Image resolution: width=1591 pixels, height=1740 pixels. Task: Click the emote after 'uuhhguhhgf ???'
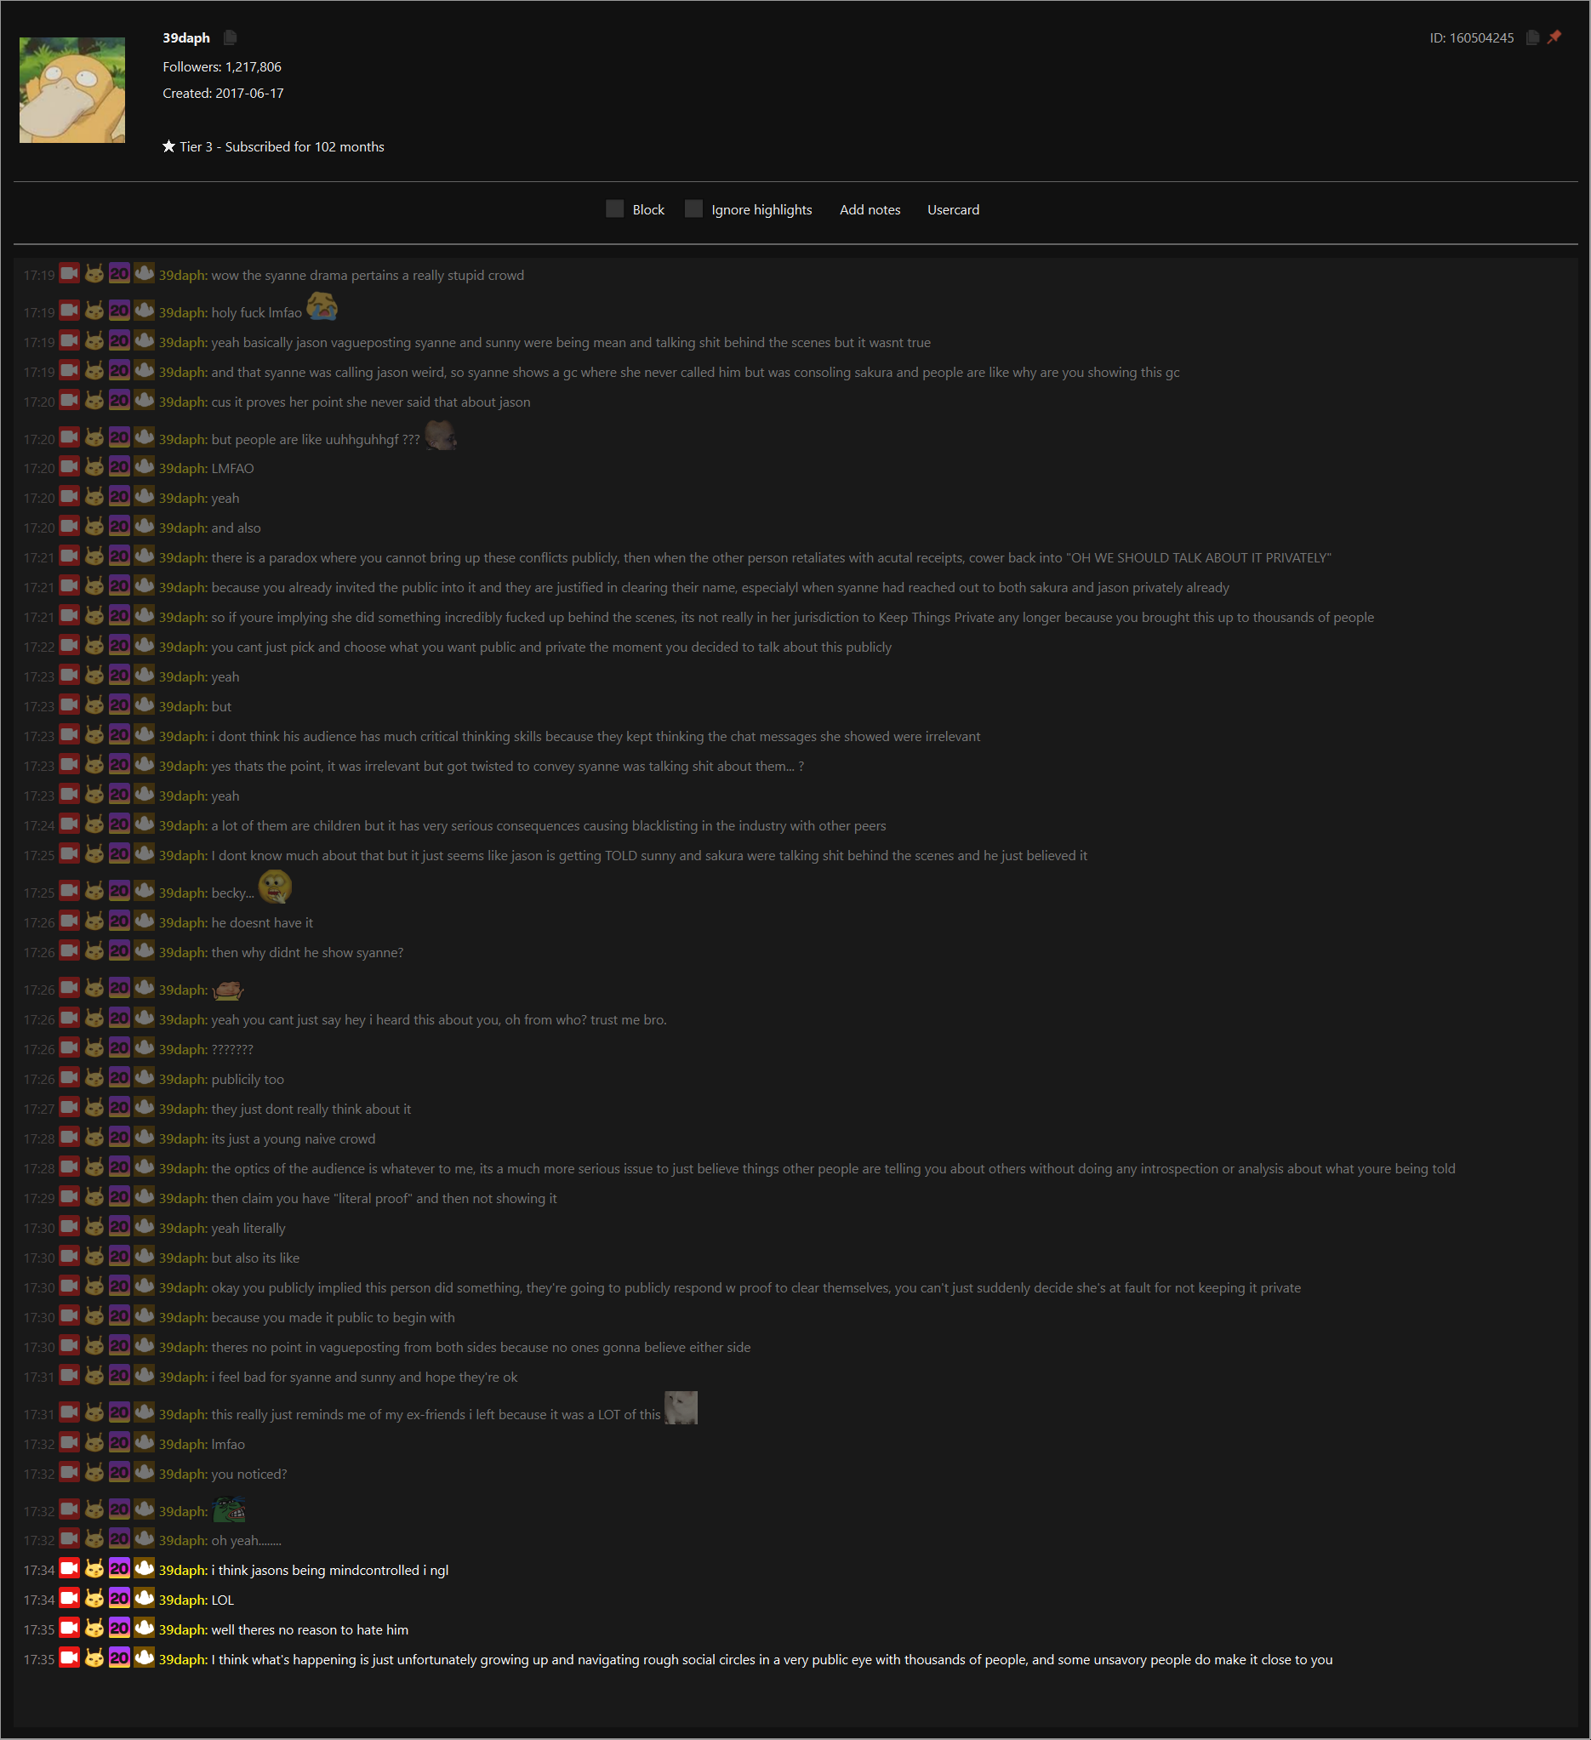tap(440, 435)
